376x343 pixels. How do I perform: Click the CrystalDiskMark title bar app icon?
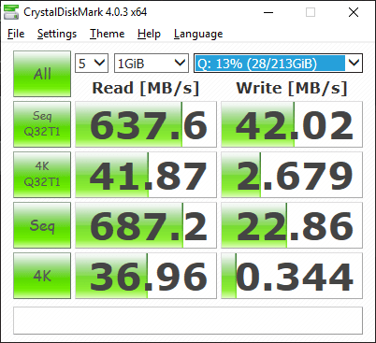11,12
